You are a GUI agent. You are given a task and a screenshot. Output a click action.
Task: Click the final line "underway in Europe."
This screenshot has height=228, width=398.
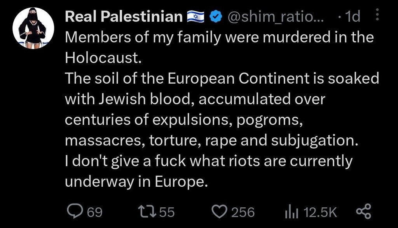134,182
